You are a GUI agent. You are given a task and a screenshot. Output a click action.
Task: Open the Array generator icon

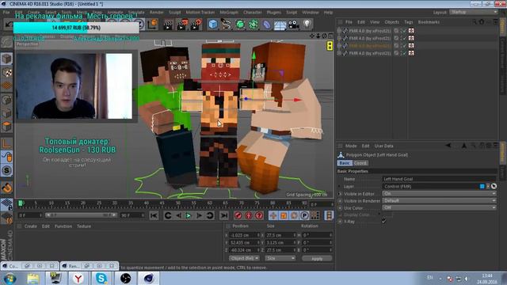253,25
